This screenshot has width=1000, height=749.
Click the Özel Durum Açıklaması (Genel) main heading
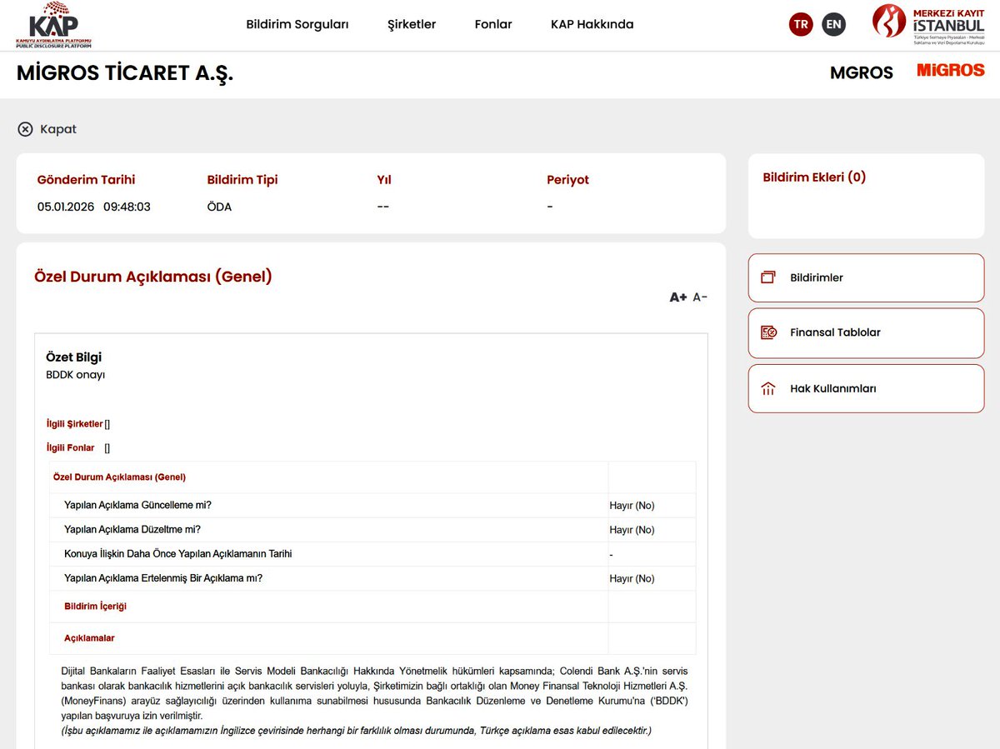pyautogui.click(x=153, y=277)
